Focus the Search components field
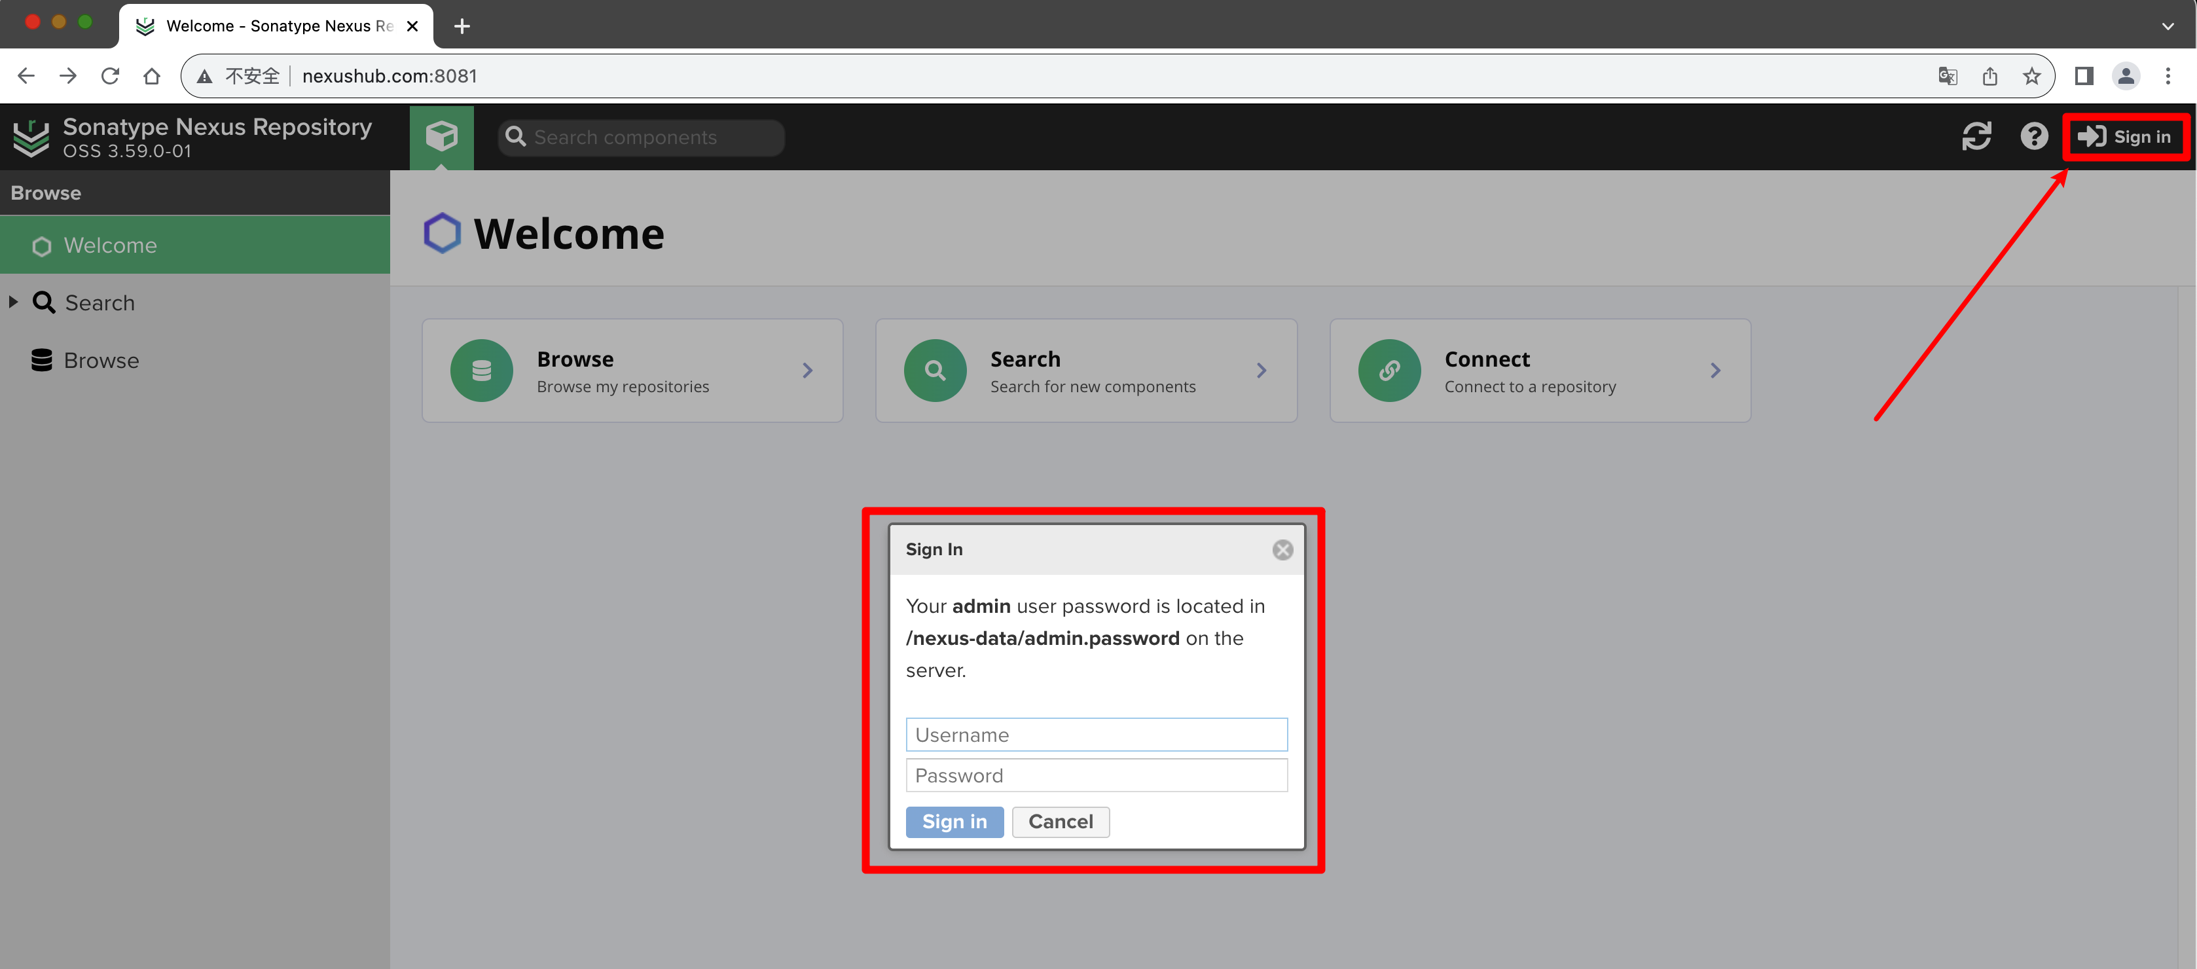Image resolution: width=2197 pixels, height=969 pixels. 640,137
